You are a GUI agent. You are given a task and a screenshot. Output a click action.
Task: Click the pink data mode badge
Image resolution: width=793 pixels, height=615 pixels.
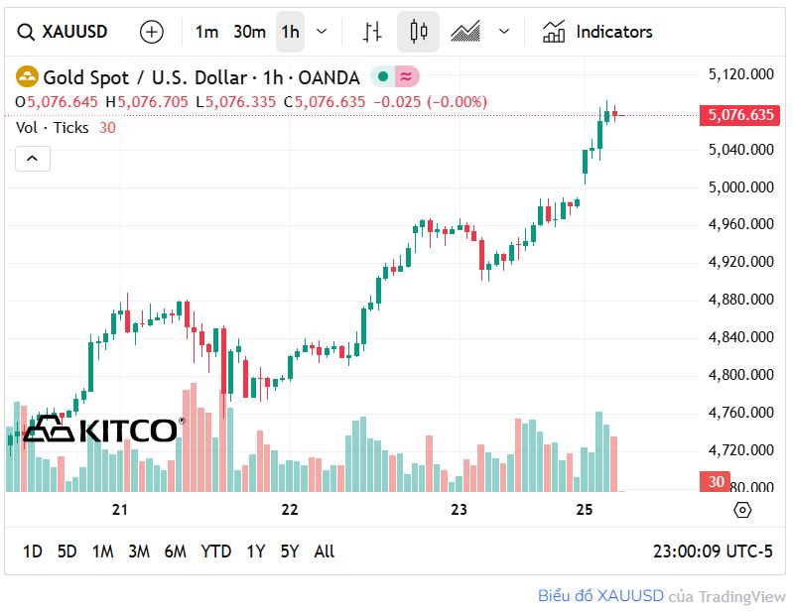coord(406,76)
